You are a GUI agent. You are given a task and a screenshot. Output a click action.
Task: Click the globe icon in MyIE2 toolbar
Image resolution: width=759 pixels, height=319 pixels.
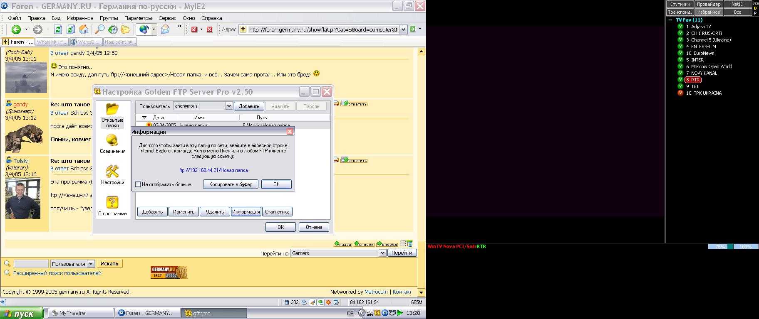[144, 29]
